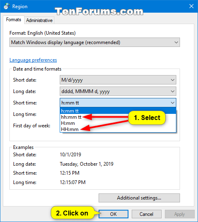Open Additional settings
The image size is (198, 222).
click(x=139, y=198)
